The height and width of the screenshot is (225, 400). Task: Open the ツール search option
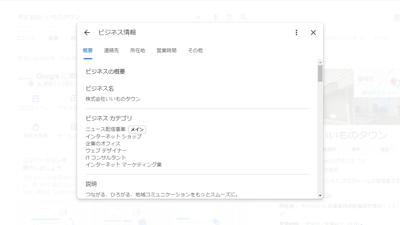[x=381, y=38]
